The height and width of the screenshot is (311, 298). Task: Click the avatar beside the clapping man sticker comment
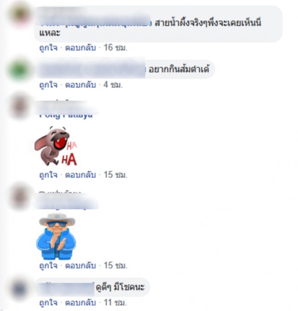20,197
